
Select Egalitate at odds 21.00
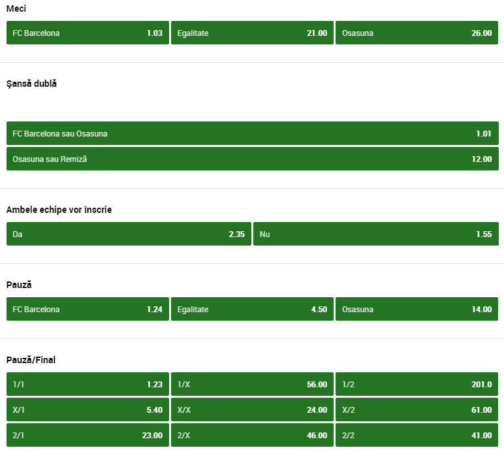252,33
